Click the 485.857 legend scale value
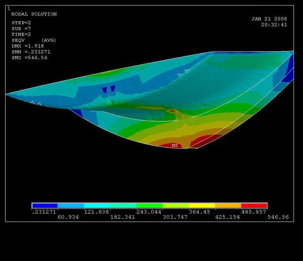Viewport: 303px width, 261px height. [254, 212]
